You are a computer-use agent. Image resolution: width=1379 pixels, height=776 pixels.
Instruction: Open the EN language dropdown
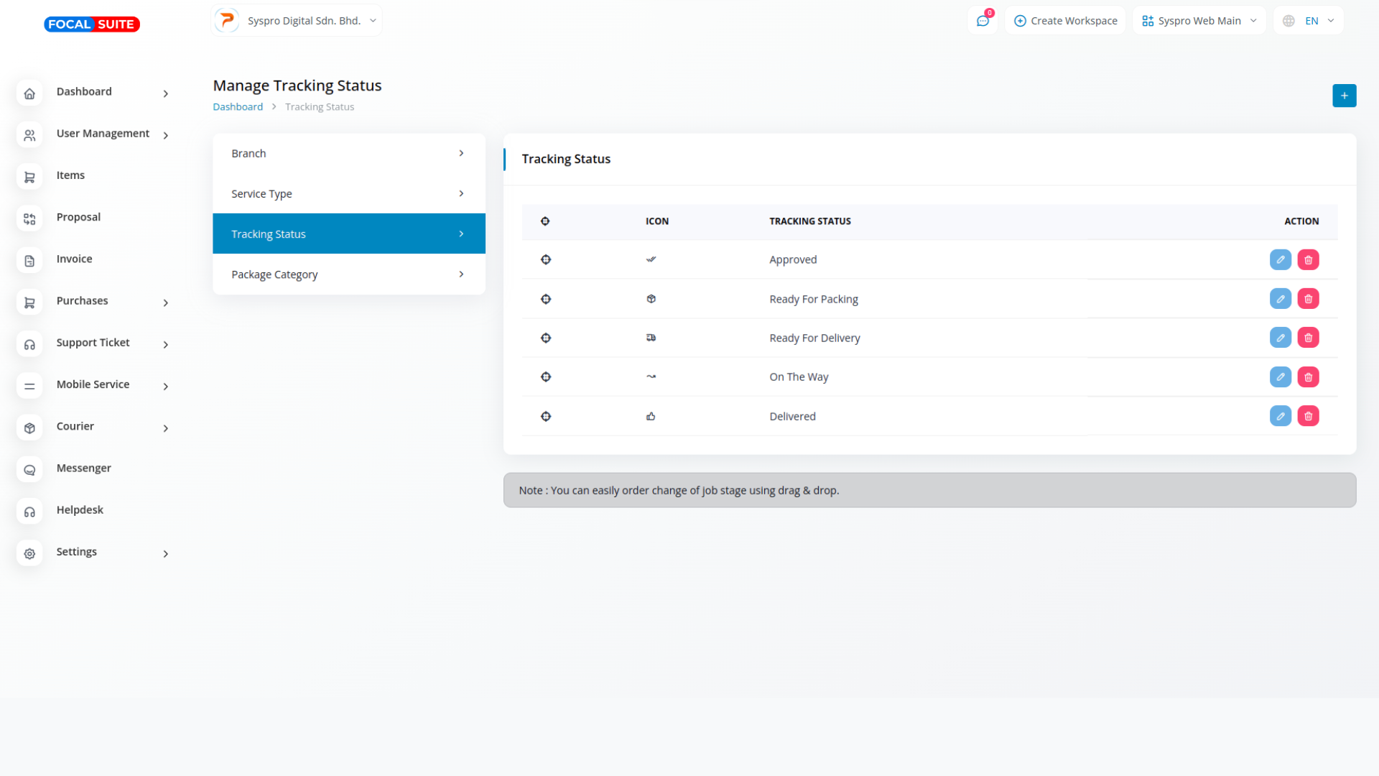click(1308, 21)
